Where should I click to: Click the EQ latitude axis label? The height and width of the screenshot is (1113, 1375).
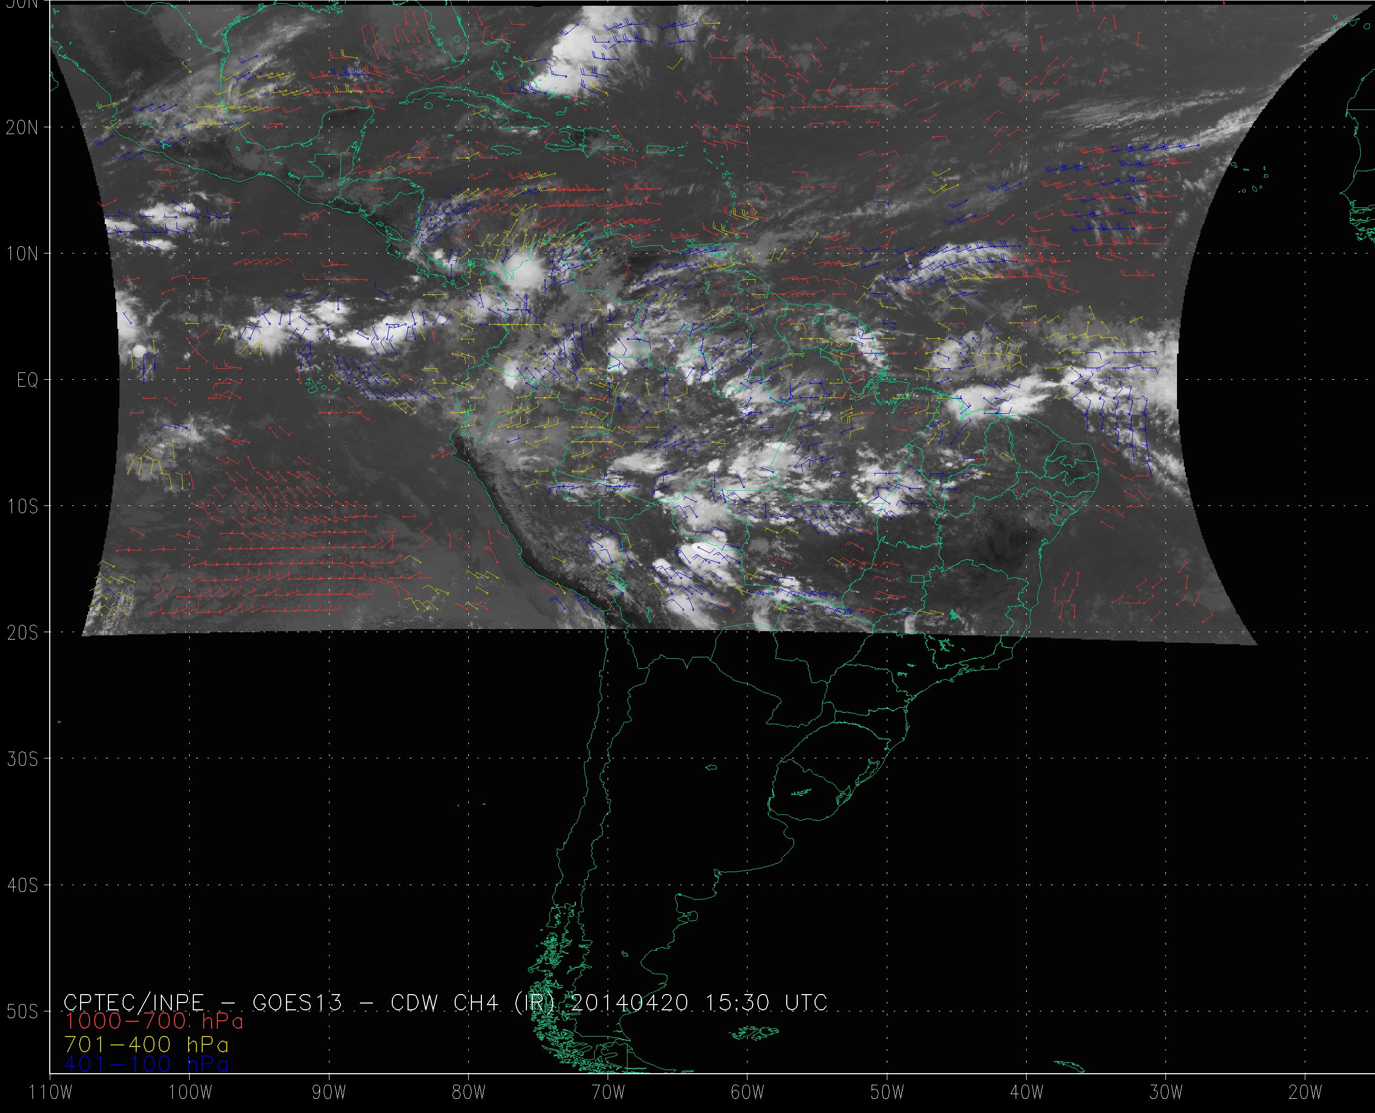(x=27, y=380)
